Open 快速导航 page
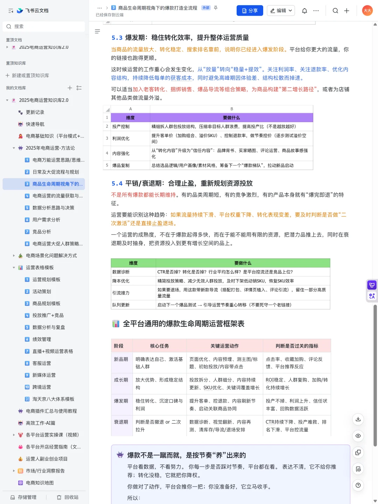The height and width of the screenshot is (504, 378). pos(44,125)
